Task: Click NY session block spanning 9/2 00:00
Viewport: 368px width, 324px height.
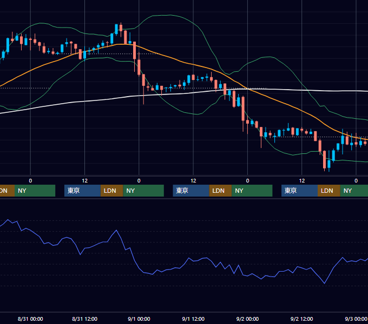Action: pos(252,191)
